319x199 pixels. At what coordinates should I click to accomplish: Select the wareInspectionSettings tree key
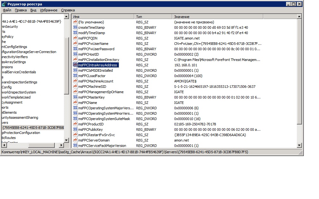tap(20, 82)
